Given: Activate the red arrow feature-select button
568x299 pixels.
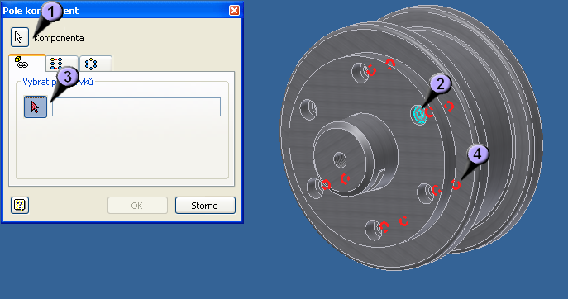Looking at the screenshot, I should coord(35,107).
